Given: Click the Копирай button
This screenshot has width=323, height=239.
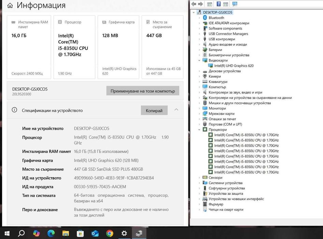Looking at the screenshot, I should pos(154,110).
